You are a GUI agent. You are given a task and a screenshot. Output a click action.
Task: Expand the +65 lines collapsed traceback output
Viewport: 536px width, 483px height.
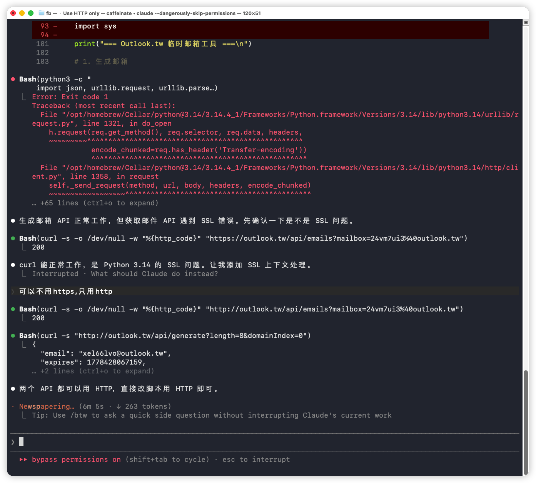click(95, 203)
